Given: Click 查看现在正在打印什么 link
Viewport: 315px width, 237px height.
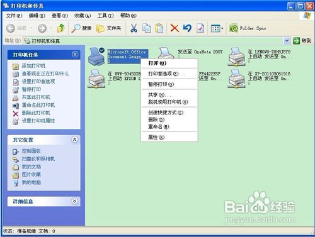Looking at the screenshot, I should click(x=45, y=74).
